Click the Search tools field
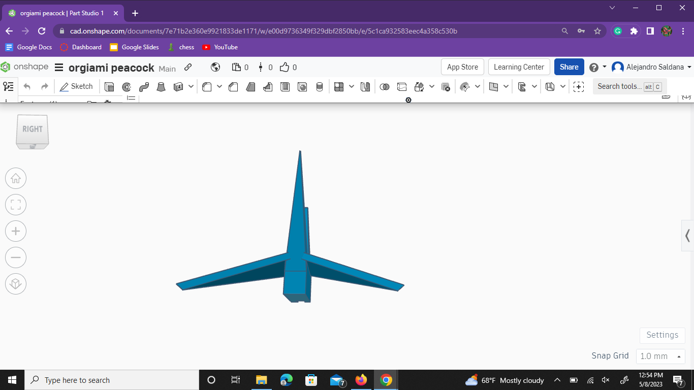 pyautogui.click(x=629, y=87)
